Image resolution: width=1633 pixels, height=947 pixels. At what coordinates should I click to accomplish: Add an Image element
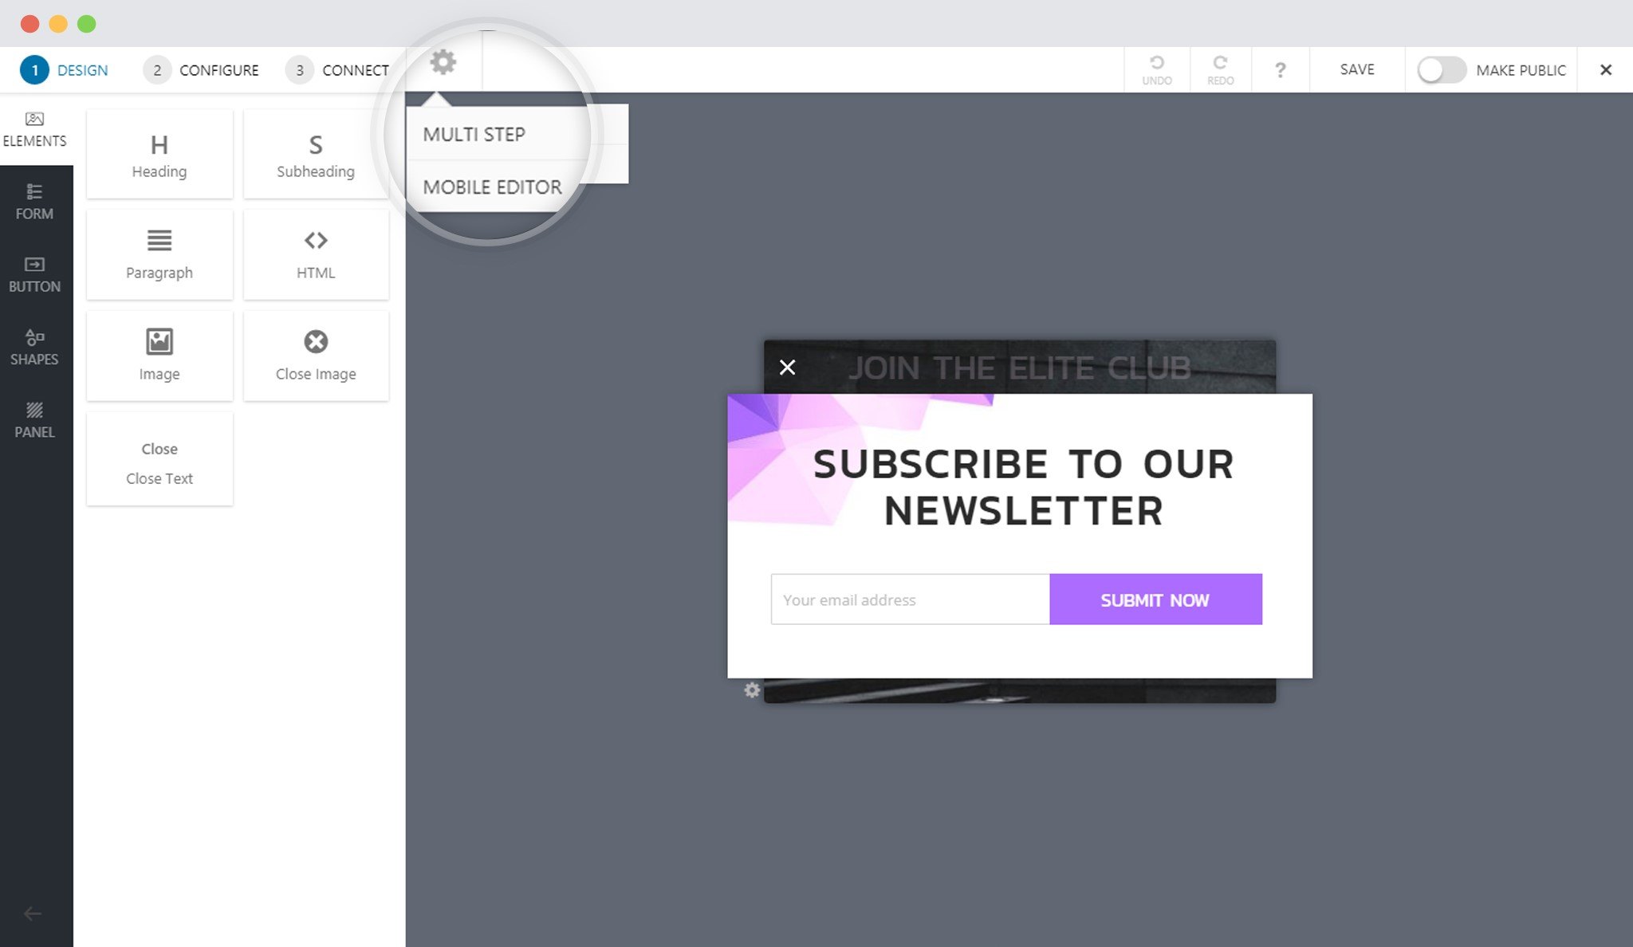[x=159, y=356]
